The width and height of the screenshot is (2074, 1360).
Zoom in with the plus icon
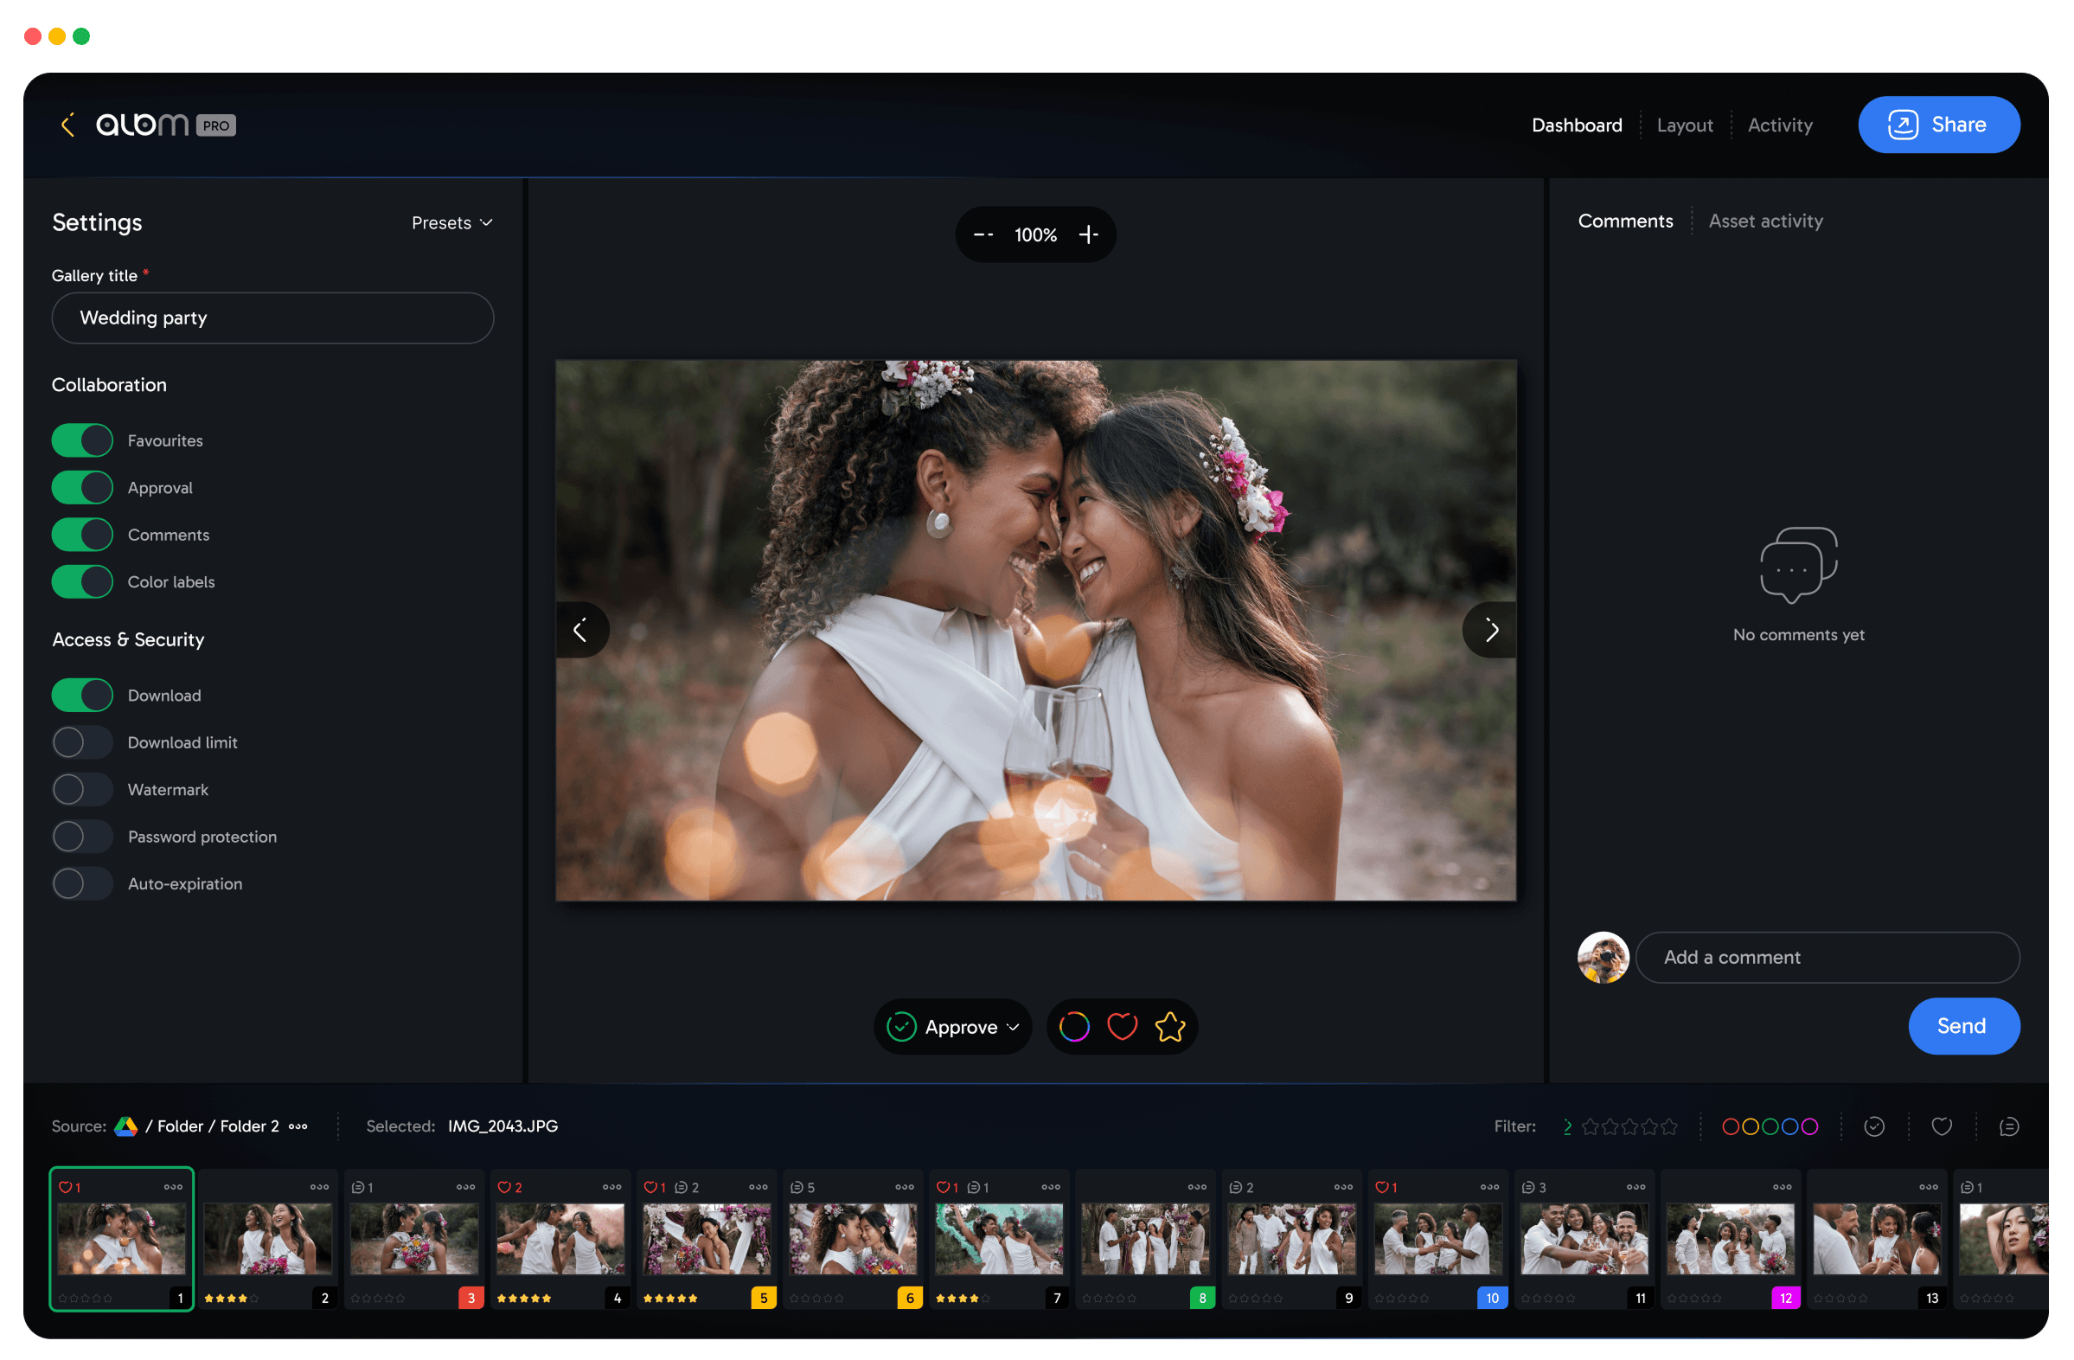point(1087,234)
